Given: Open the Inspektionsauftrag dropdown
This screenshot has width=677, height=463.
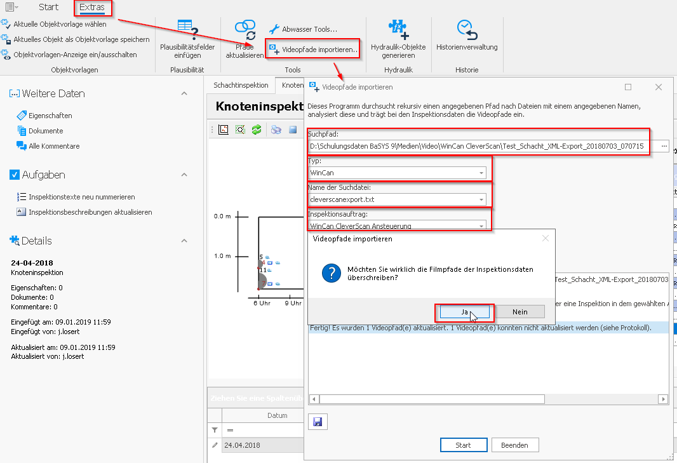Looking at the screenshot, I should [x=482, y=225].
